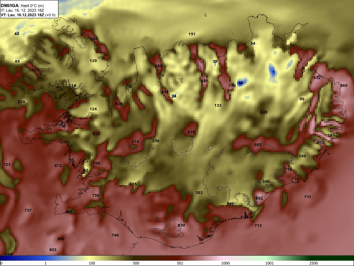Click the 696 value on the map
The width and height of the screenshot is (354, 266).
[x=96, y=163]
